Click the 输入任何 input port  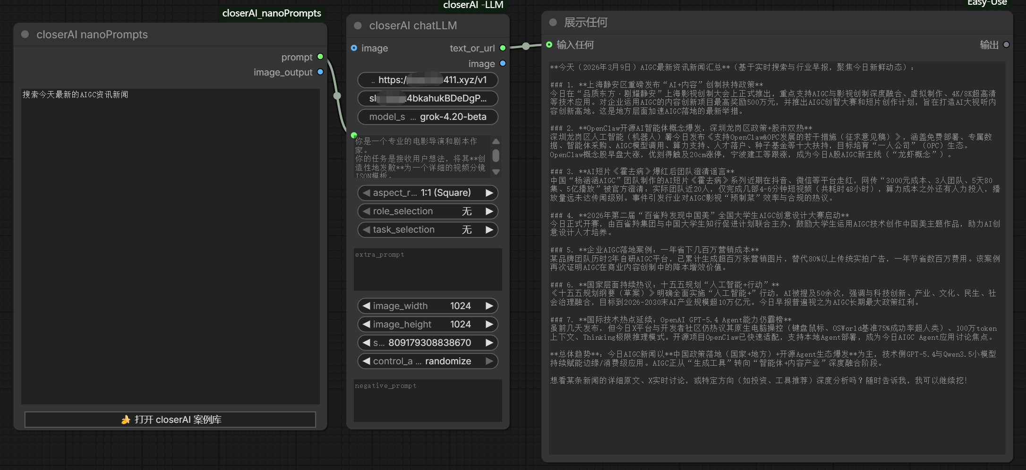[549, 44]
